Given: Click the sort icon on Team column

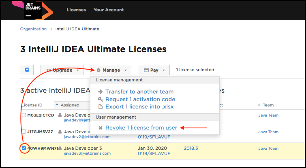Looking at the screenshot, I should (x=259, y=105).
